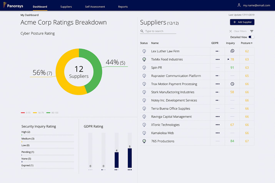275x183 pixels.
Task: Open the supplier filter options icon
Action: point(252,31)
